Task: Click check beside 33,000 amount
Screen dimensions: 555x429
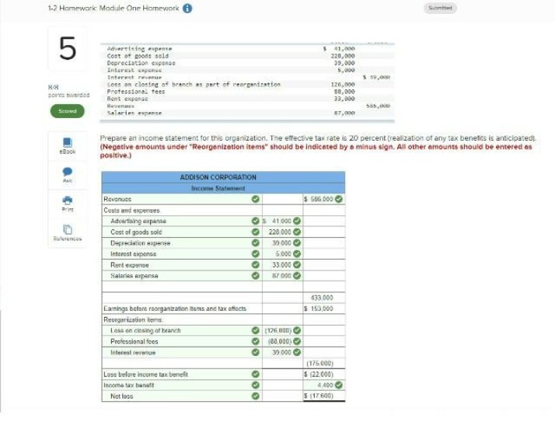Action: (297, 265)
